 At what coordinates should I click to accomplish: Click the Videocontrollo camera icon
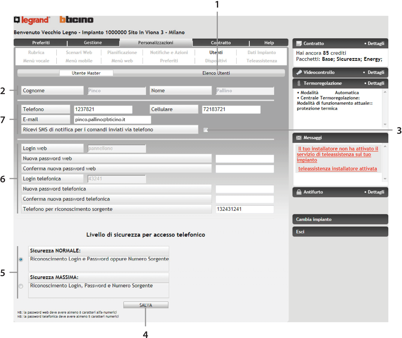click(x=299, y=72)
